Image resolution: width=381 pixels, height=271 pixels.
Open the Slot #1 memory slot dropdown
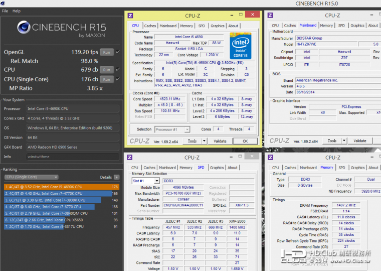pos(145,181)
